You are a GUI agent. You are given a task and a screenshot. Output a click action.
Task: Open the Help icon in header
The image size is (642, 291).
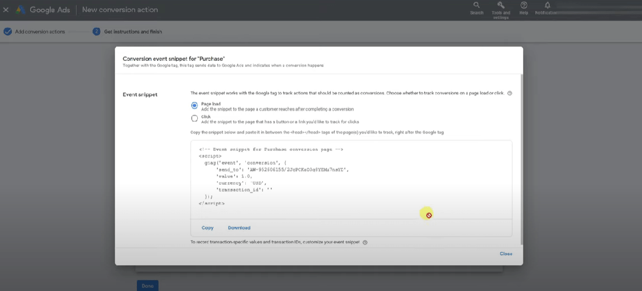pyautogui.click(x=524, y=6)
